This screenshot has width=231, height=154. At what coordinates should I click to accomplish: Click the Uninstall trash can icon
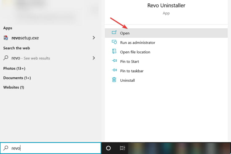[114, 79]
